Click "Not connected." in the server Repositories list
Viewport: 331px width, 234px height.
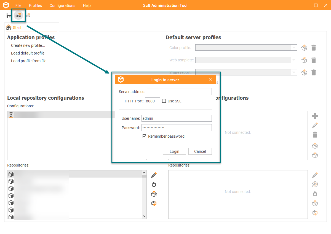(238, 192)
